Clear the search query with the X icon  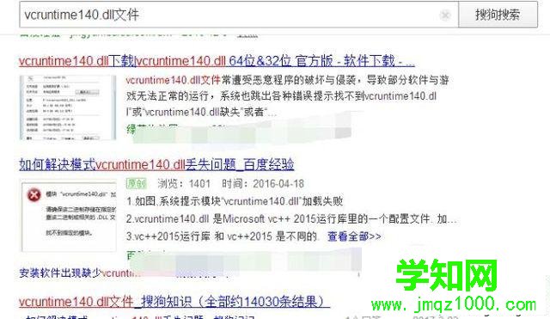(445, 15)
